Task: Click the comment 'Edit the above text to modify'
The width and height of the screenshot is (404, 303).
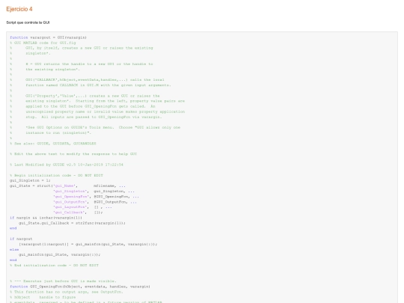Action: point(73,154)
